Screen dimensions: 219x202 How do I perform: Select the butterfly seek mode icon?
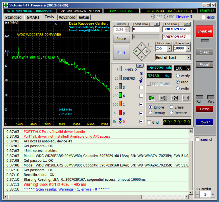(x=186, y=98)
